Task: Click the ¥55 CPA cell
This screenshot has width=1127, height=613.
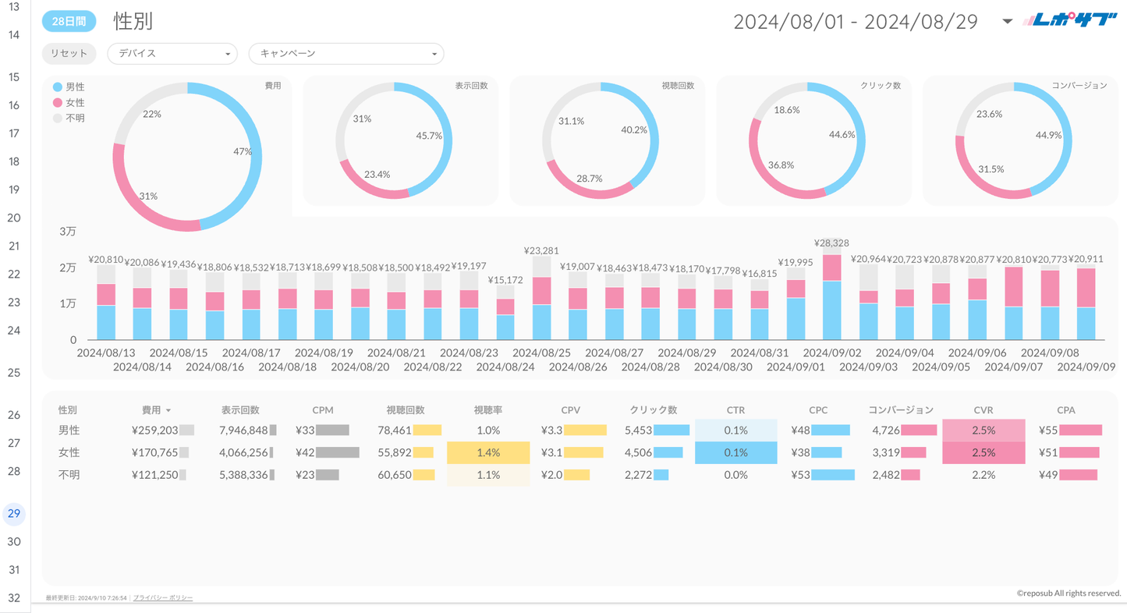Action: pos(1048,431)
